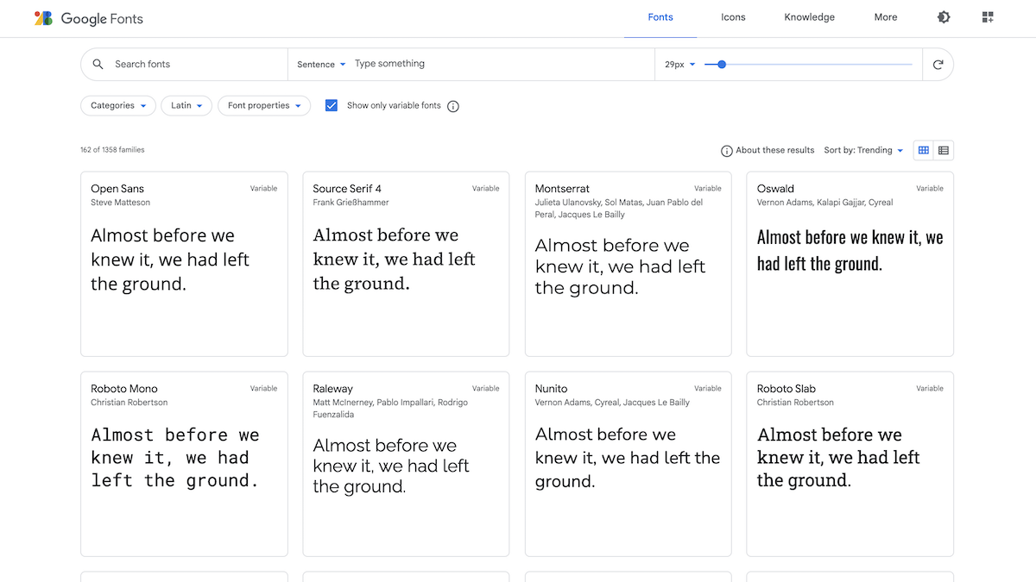Reset filters with the refresh icon
The image size is (1036, 582).
(938, 64)
